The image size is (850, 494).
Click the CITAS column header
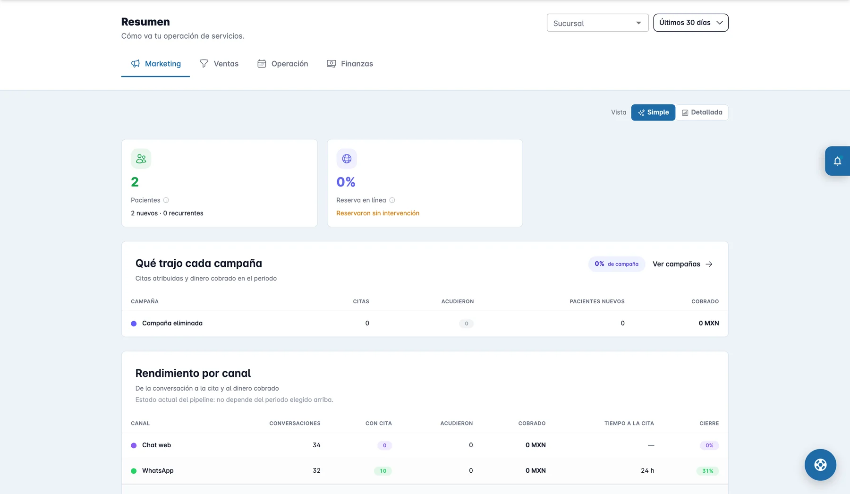(361, 301)
